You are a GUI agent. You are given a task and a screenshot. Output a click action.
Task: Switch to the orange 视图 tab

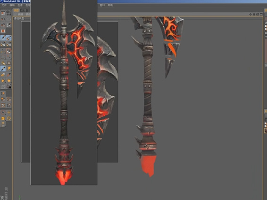click(x=17, y=10)
